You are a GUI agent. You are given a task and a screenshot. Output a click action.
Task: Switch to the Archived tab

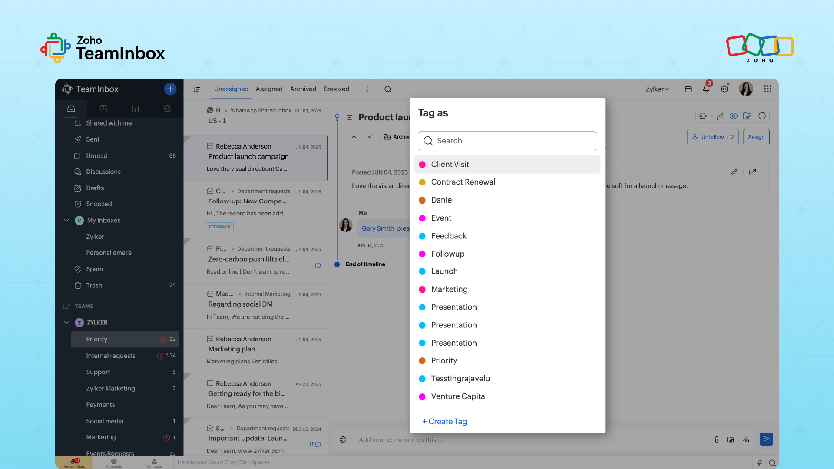(303, 89)
